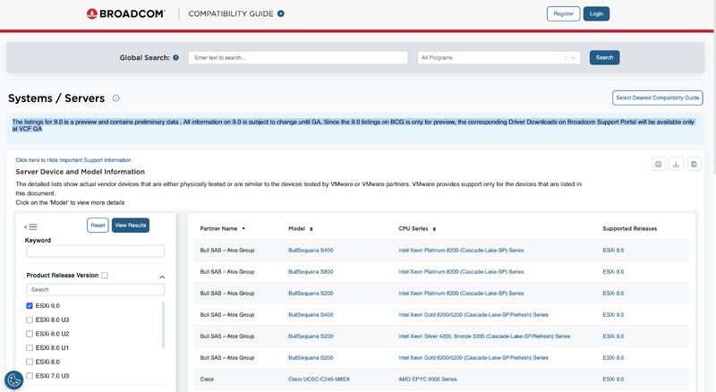Check the ESXi 8.0 U3 checkbox
The height and width of the screenshot is (392, 716).
(x=30, y=320)
